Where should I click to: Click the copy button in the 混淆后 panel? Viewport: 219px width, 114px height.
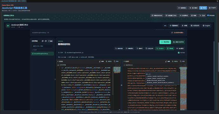point(182,61)
